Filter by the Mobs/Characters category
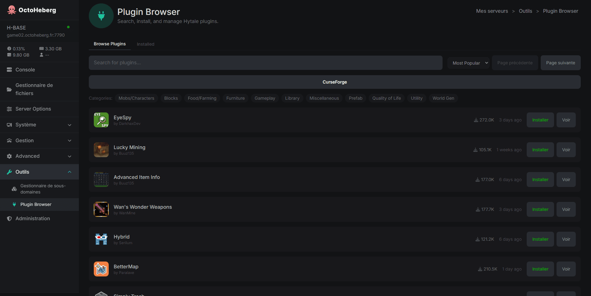Image resolution: width=591 pixels, height=296 pixels. (136, 98)
